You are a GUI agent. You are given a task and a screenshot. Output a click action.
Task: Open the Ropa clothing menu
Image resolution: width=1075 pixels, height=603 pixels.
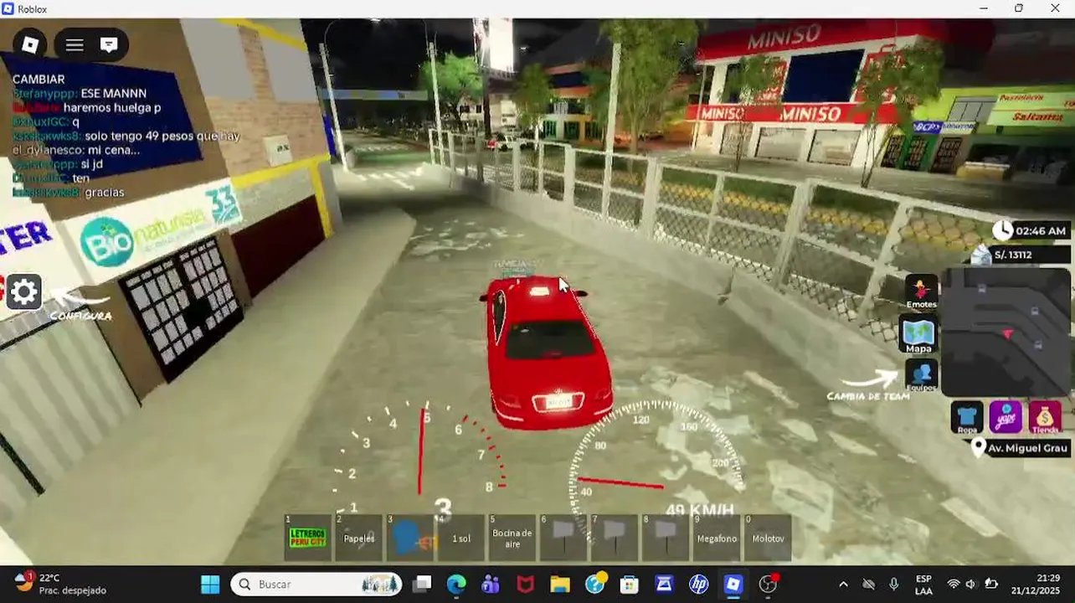[x=967, y=418]
